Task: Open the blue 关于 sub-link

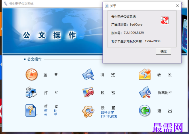Action: pyautogui.click(x=51, y=114)
